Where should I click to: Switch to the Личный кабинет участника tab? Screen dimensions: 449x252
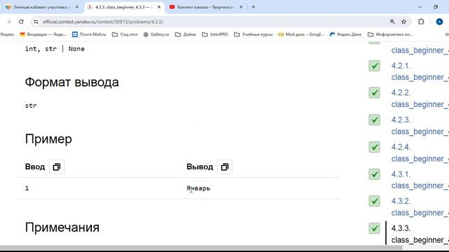click(x=42, y=7)
